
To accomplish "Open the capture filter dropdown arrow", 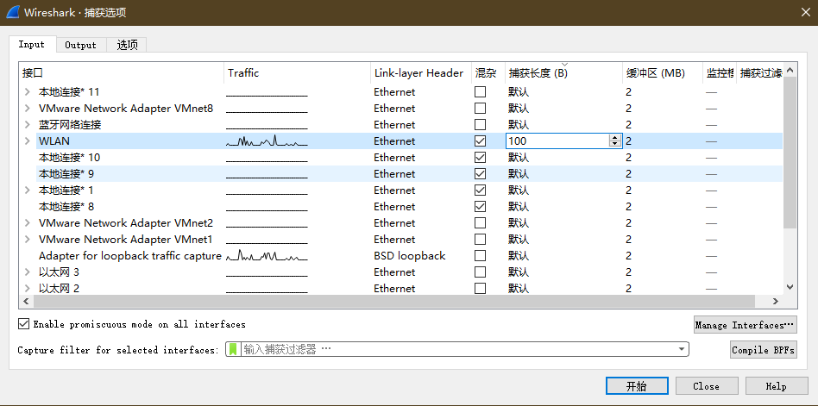I will 682,349.
